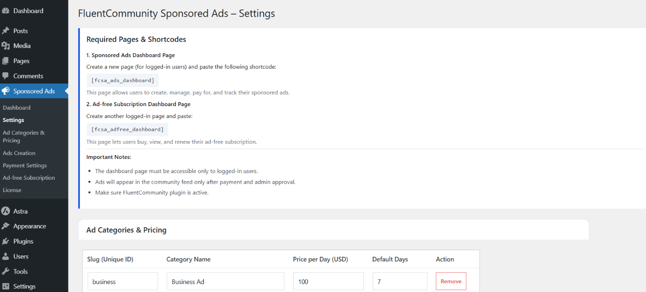
Task: Focus the slug field containing business
Action: pyautogui.click(x=123, y=281)
